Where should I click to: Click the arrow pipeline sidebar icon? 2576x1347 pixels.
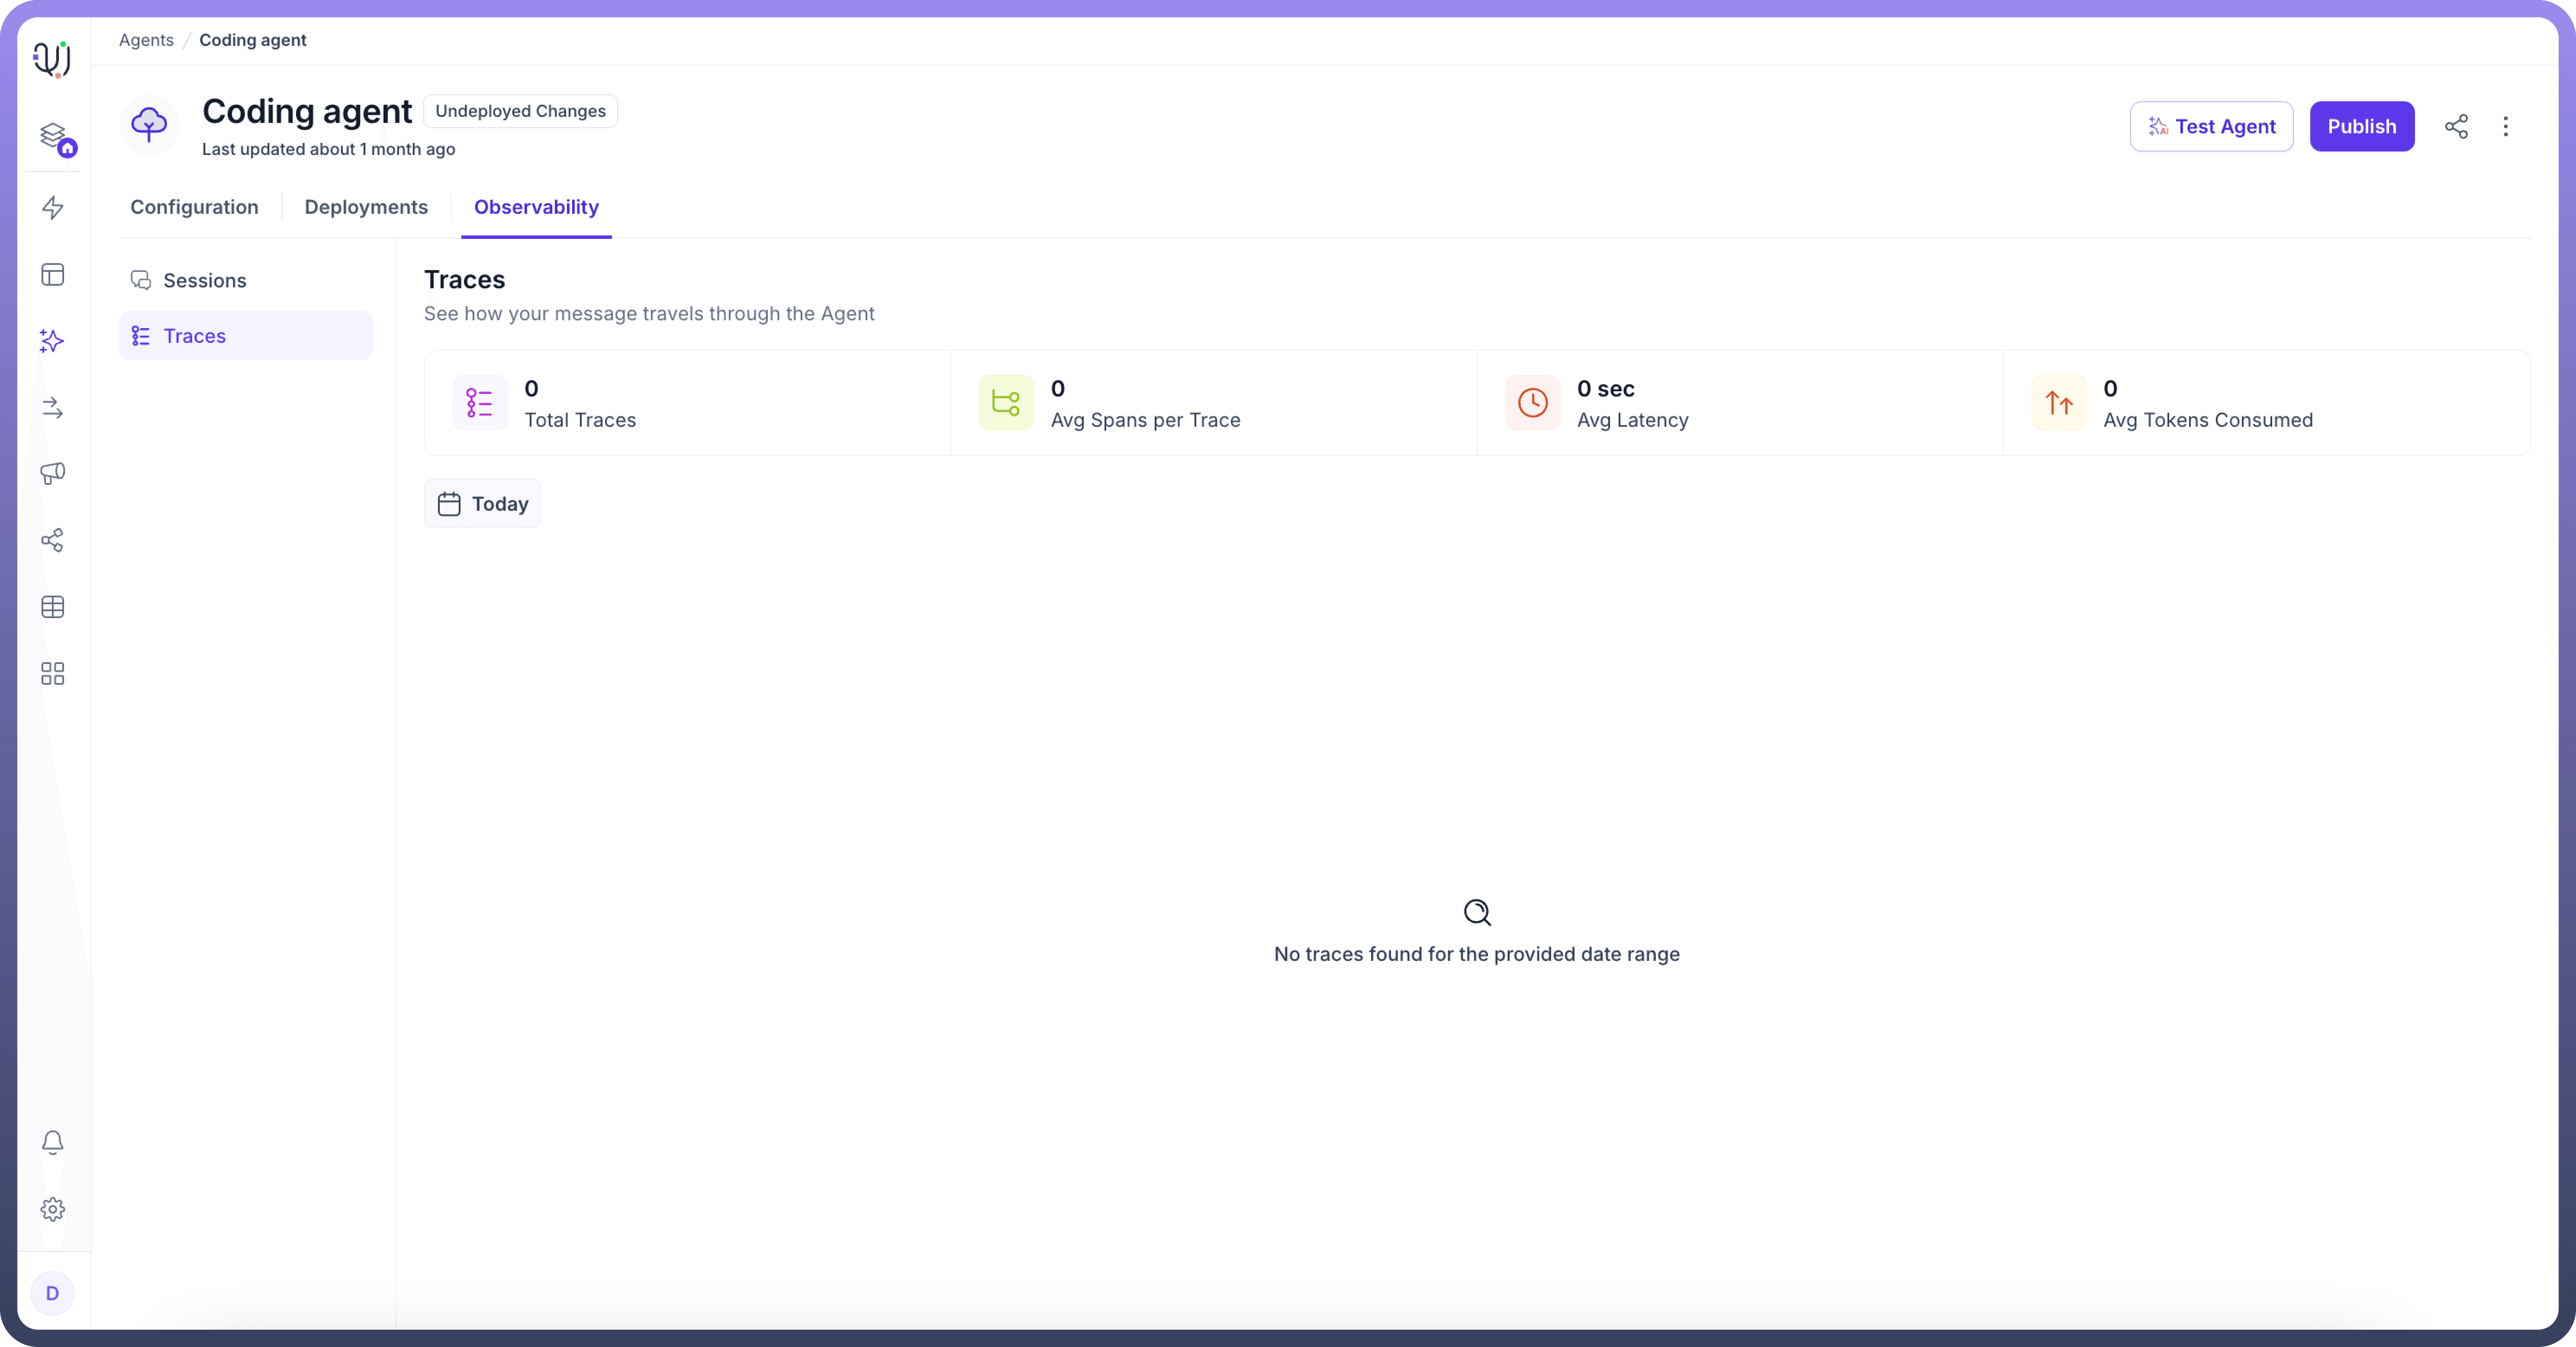coord(53,408)
